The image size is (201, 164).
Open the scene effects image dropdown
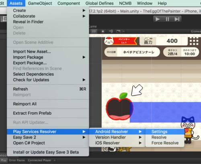(x=120, y=31)
